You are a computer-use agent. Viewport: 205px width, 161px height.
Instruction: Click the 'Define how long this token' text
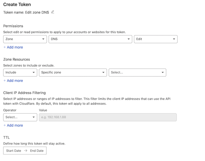point(34,143)
